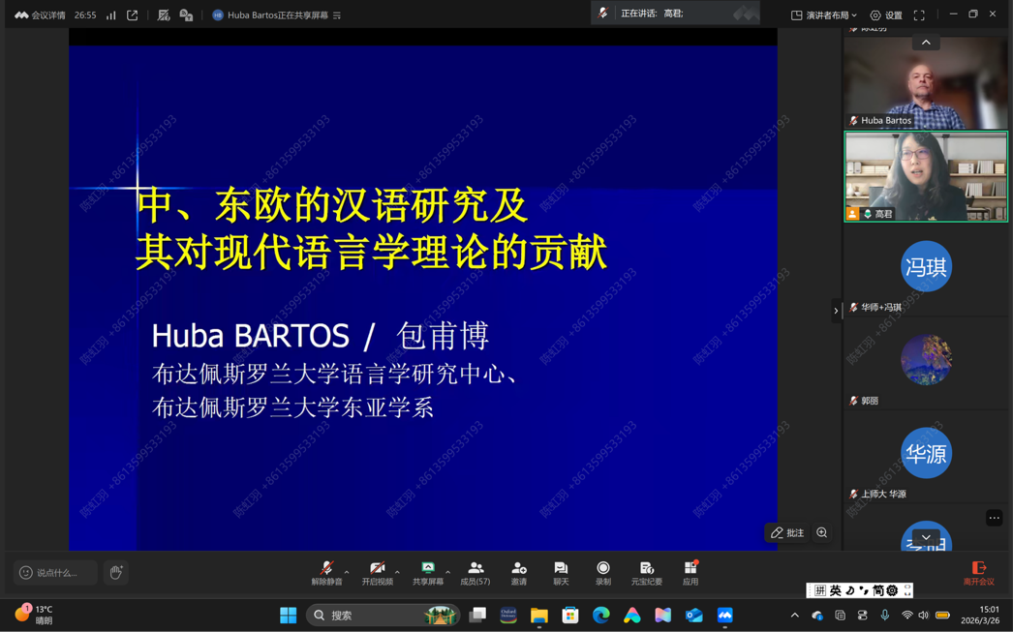The height and width of the screenshot is (632, 1013).
Task: Open 元宝纪要 meeting notes
Action: click(x=646, y=572)
